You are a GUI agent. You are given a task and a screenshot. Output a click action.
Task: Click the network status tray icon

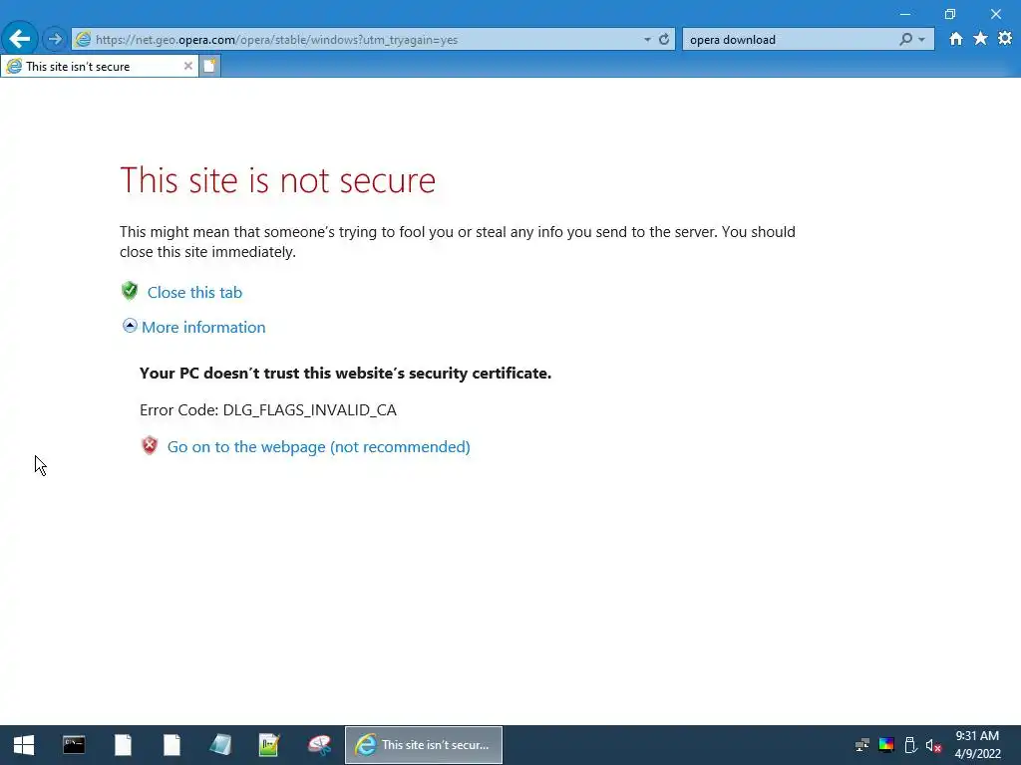(862, 745)
